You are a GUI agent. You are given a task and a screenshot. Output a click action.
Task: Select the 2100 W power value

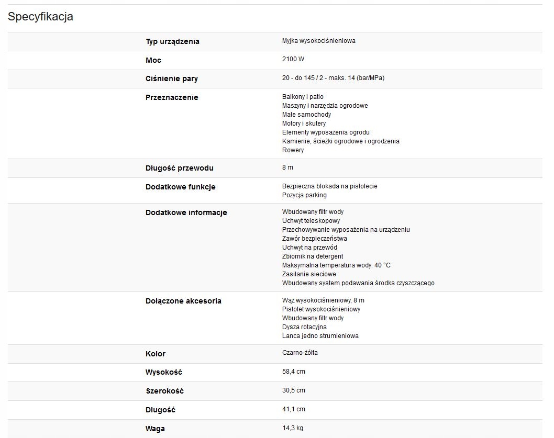click(x=293, y=60)
